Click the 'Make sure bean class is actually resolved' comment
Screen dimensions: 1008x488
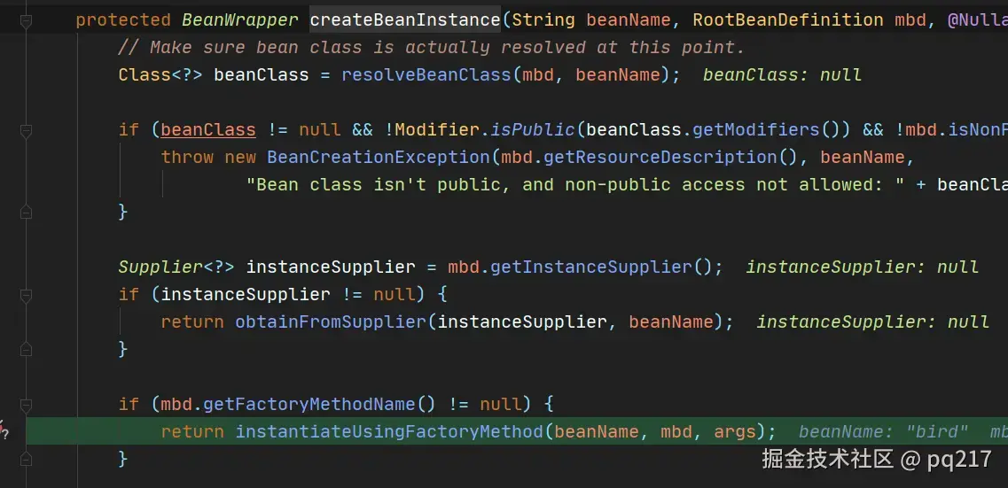pos(431,48)
